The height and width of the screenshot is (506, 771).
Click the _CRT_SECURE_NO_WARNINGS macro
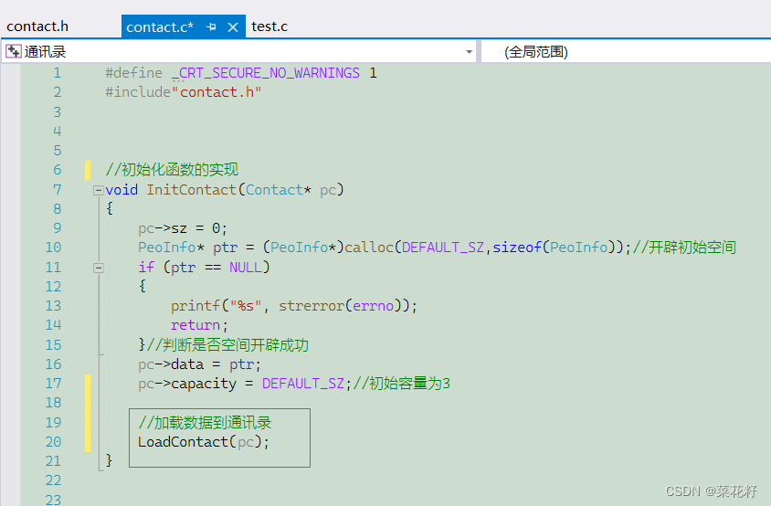[266, 73]
